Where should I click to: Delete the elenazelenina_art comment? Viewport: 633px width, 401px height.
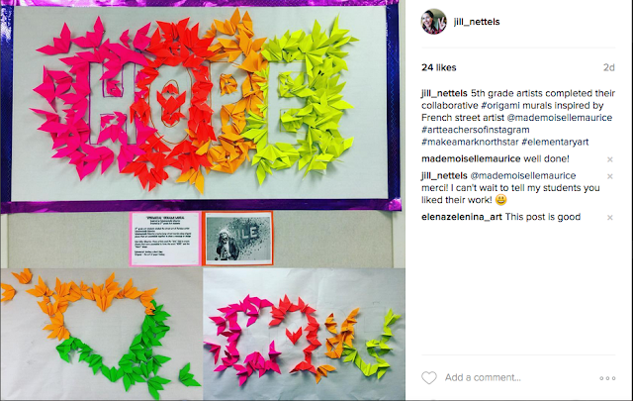click(610, 218)
